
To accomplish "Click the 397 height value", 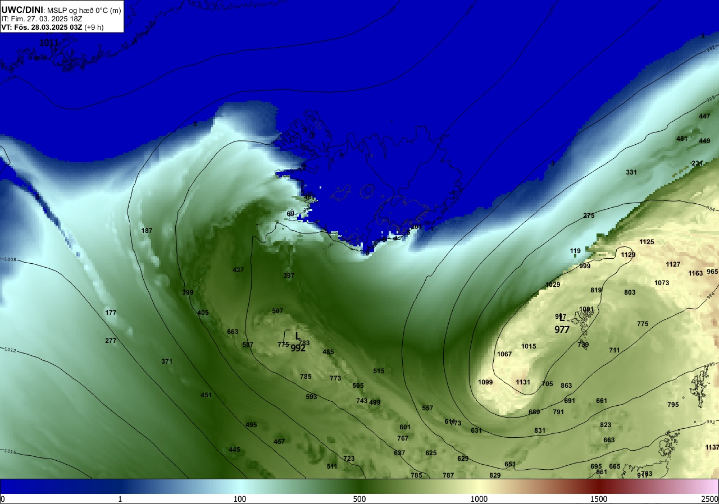I will pos(289,276).
